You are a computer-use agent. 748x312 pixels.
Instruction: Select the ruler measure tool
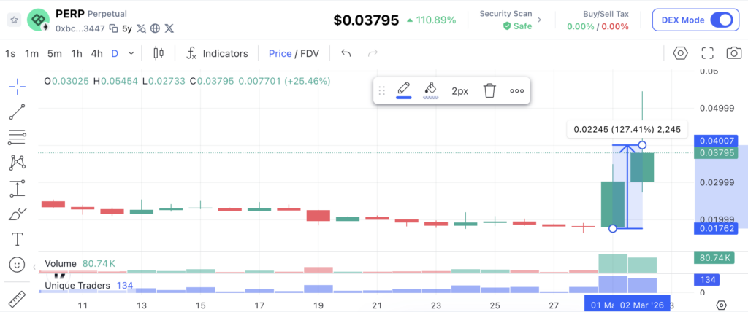pyautogui.click(x=18, y=299)
